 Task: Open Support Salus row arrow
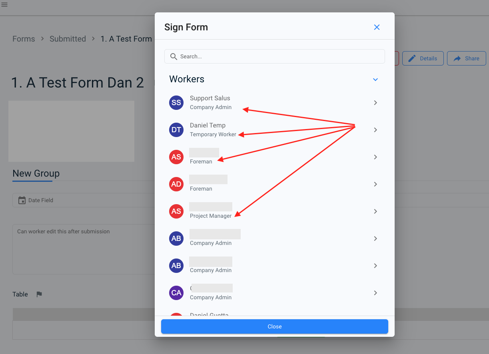pos(375,103)
